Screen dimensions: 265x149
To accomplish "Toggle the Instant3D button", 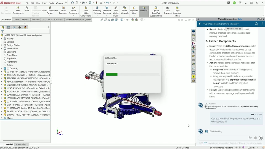I will tap(144, 11).
